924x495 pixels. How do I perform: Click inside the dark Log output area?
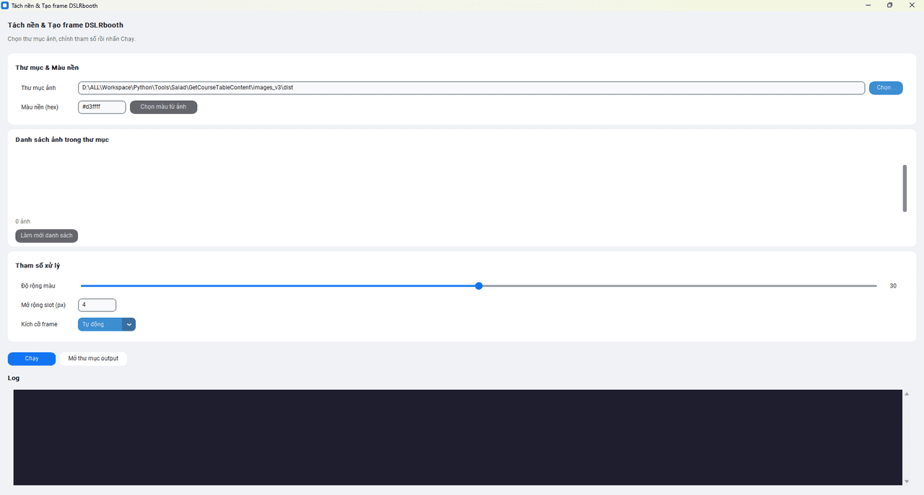click(458, 437)
